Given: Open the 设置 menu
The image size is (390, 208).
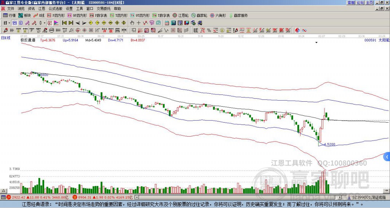Looking at the screenshot, I should pos(69,9).
